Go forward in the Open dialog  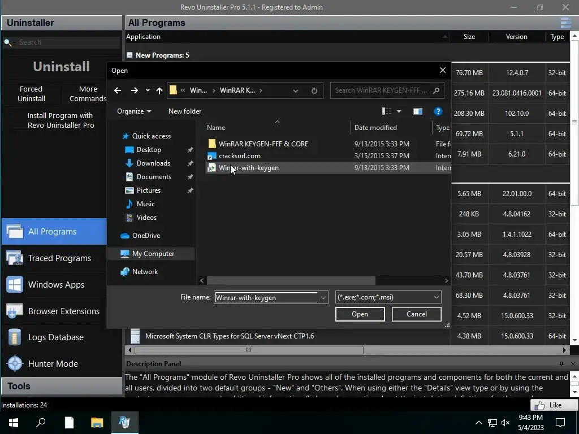[x=135, y=90]
